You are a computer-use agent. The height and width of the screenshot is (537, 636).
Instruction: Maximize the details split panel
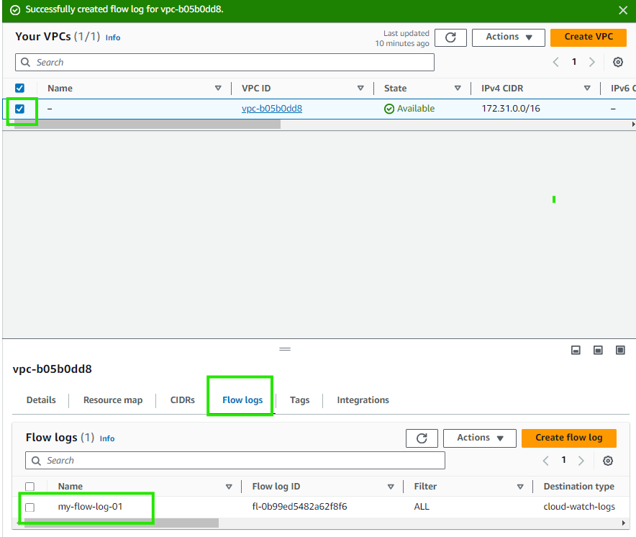pyautogui.click(x=620, y=350)
